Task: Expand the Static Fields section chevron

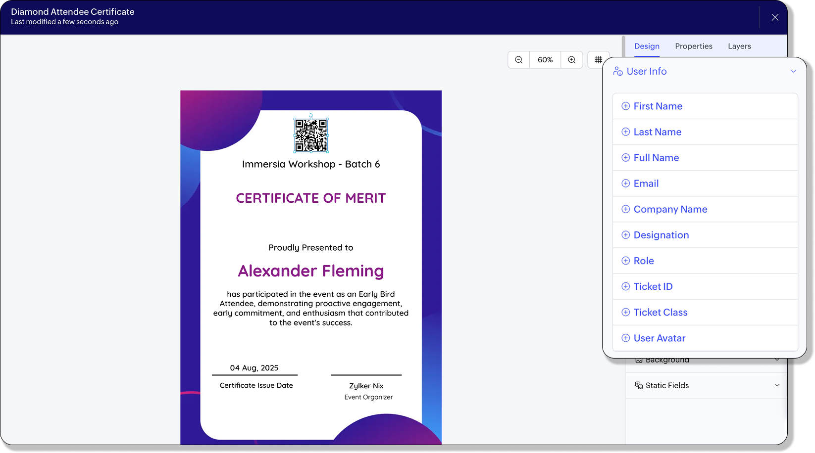Action: coord(777,385)
